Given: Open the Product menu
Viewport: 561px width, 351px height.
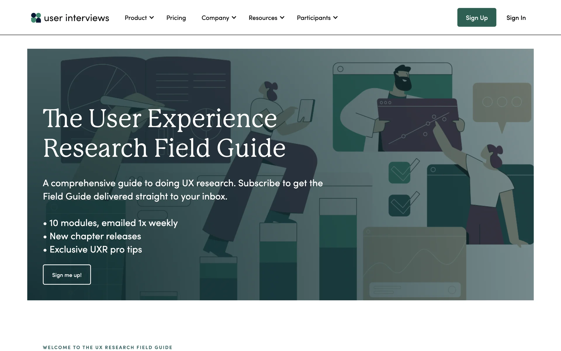Looking at the screenshot, I should pos(136,18).
